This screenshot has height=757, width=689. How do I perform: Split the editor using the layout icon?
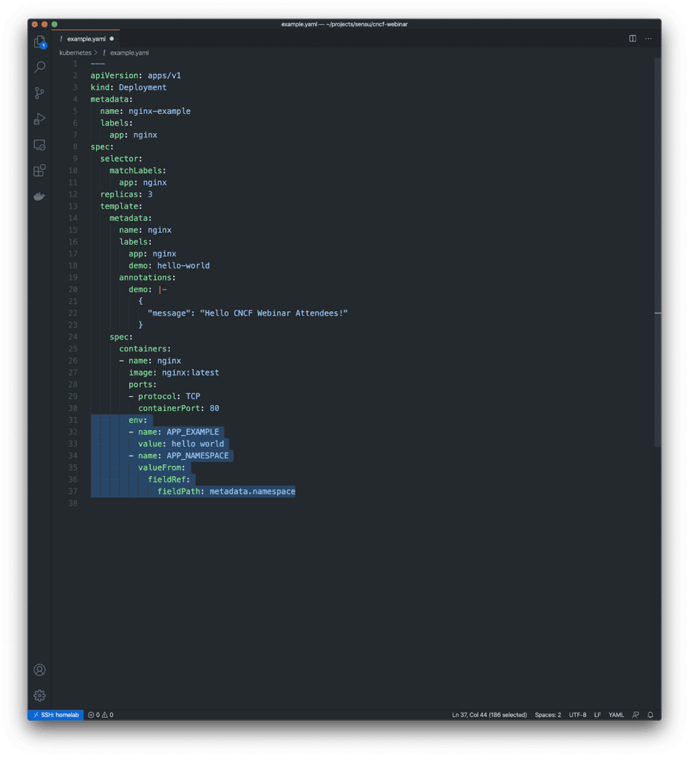click(632, 38)
